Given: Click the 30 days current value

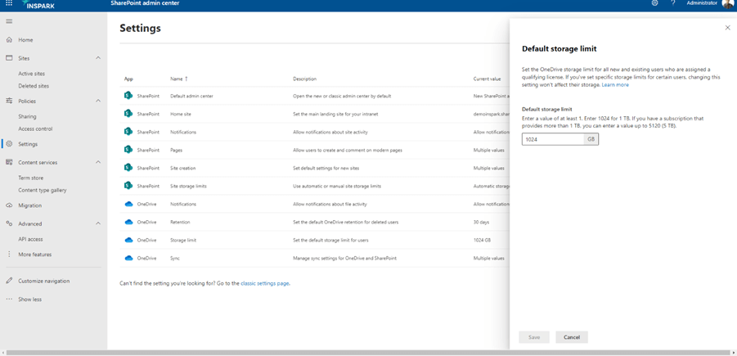Looking at the screenshot, I should pos(481,222).
